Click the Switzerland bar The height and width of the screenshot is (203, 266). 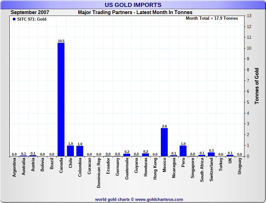pos(211,154)
